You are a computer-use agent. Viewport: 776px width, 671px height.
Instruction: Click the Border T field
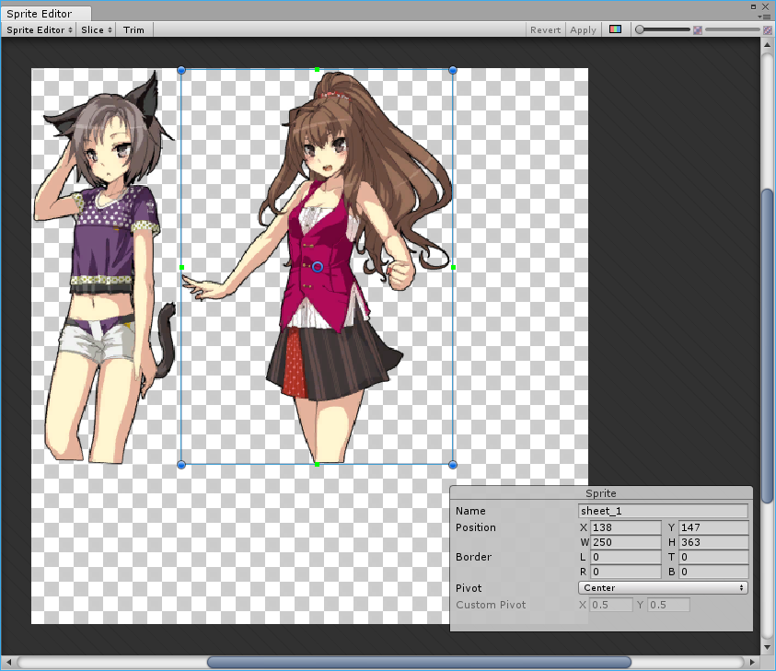point(713,557)
